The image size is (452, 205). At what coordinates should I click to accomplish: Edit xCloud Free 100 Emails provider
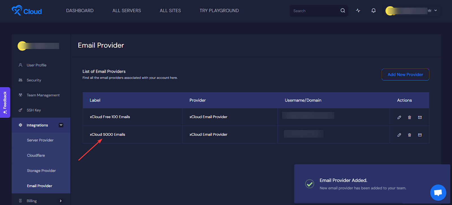coord(399,117)
